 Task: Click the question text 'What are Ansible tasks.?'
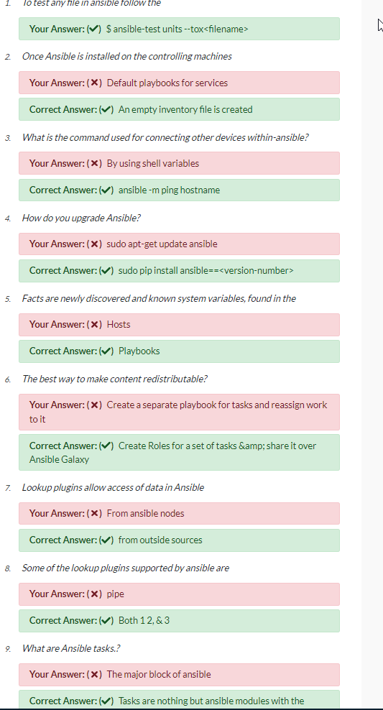coord(71,648)
